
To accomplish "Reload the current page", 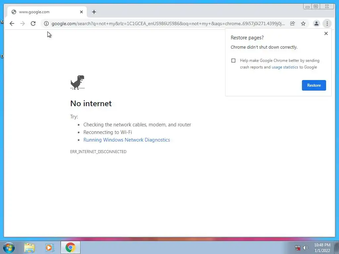I will click(x=33, y=23).
